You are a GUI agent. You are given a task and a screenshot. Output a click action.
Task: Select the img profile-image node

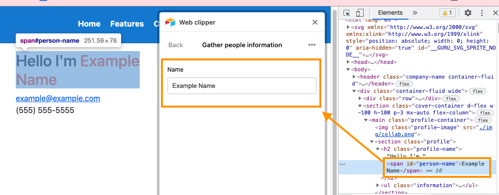point(434,131)
